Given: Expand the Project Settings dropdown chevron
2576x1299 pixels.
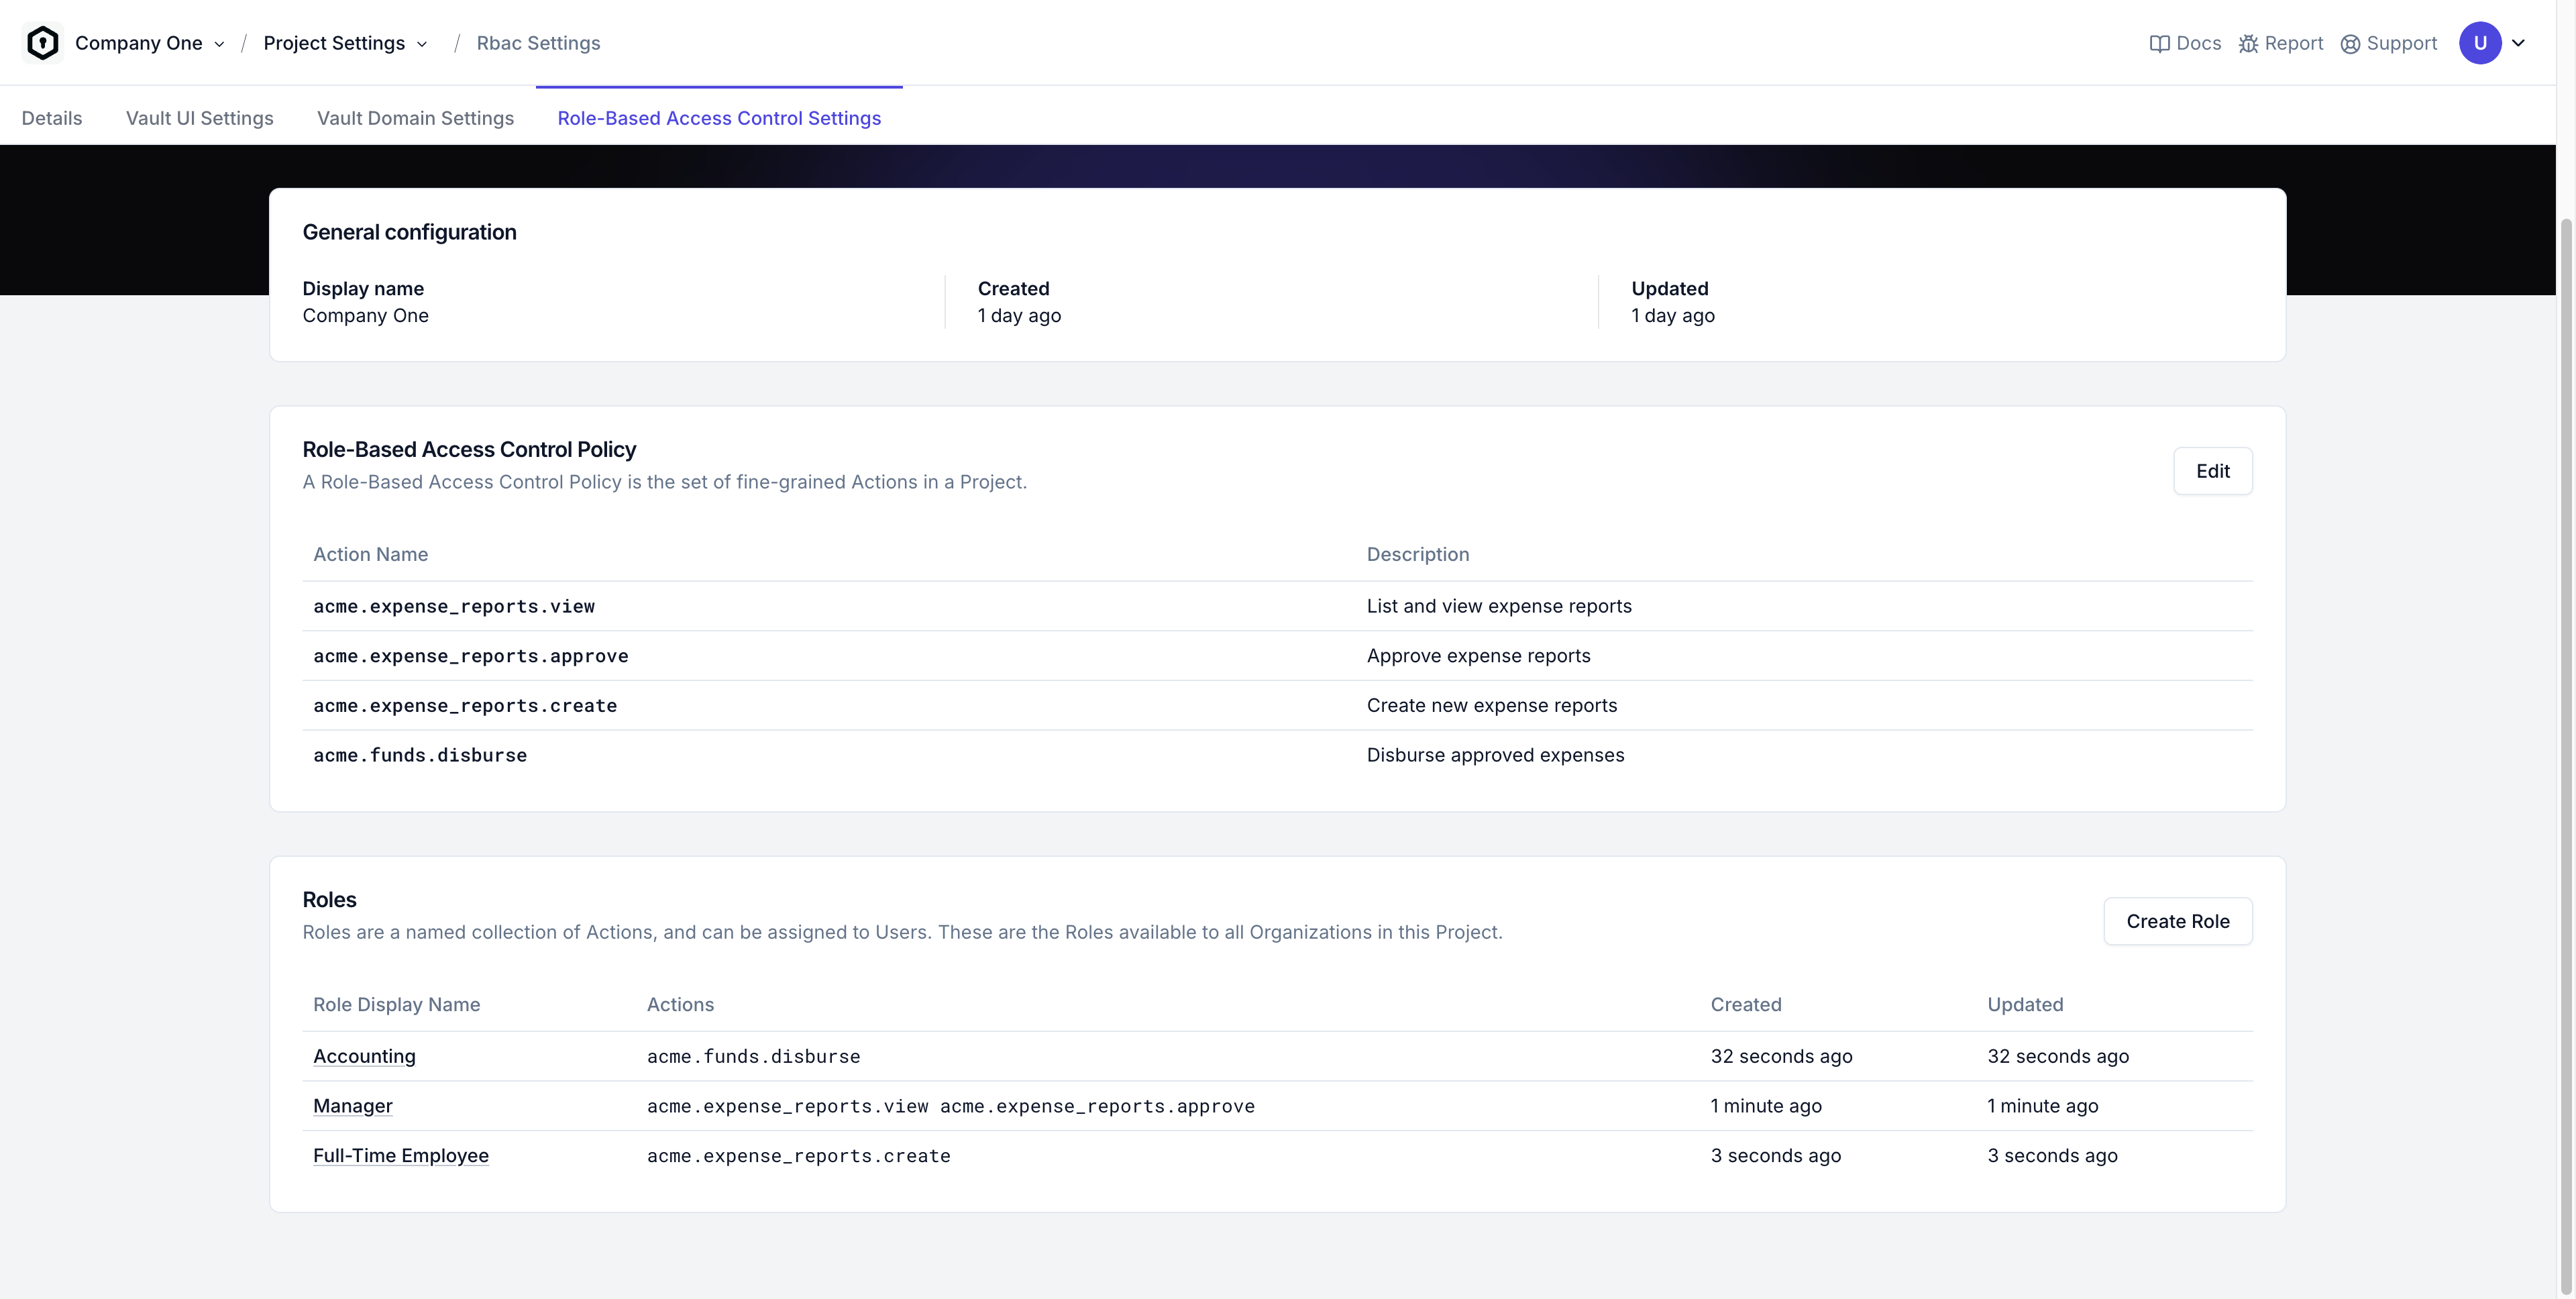Looking at the screenshot, I should click(x=422, y=44).
